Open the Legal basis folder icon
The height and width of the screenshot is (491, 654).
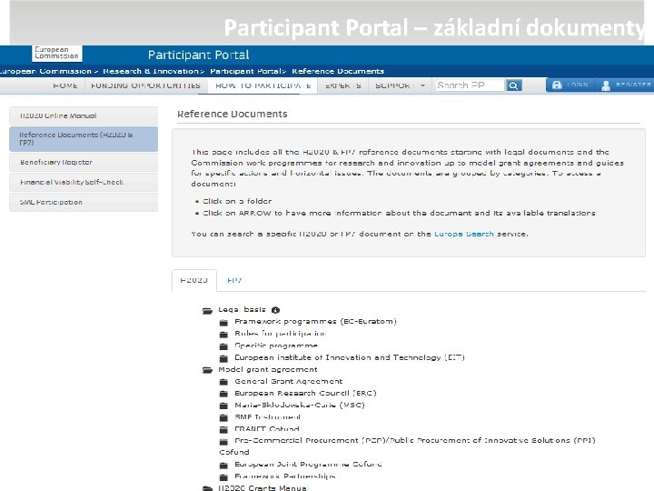click(207, 310)
